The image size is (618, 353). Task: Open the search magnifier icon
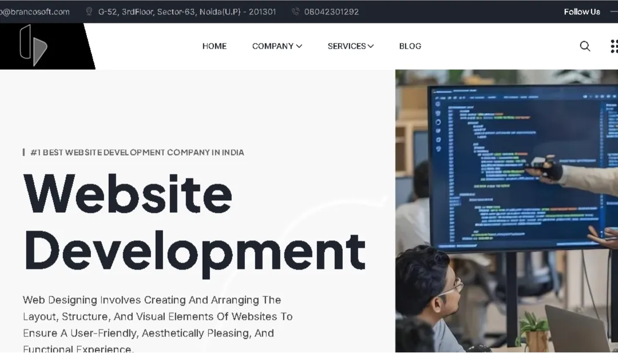pos(585,46)
